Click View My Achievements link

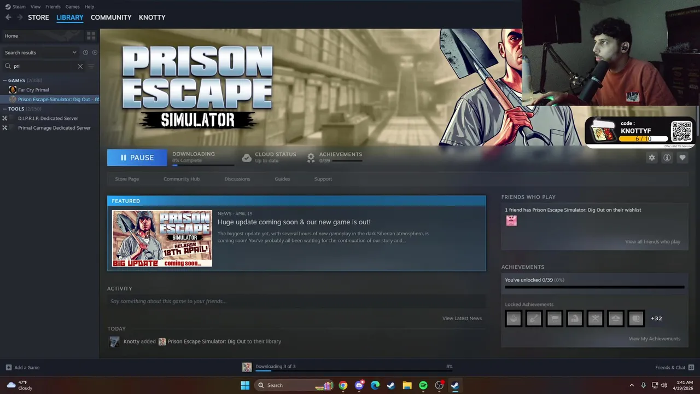(x=655, y=339)
